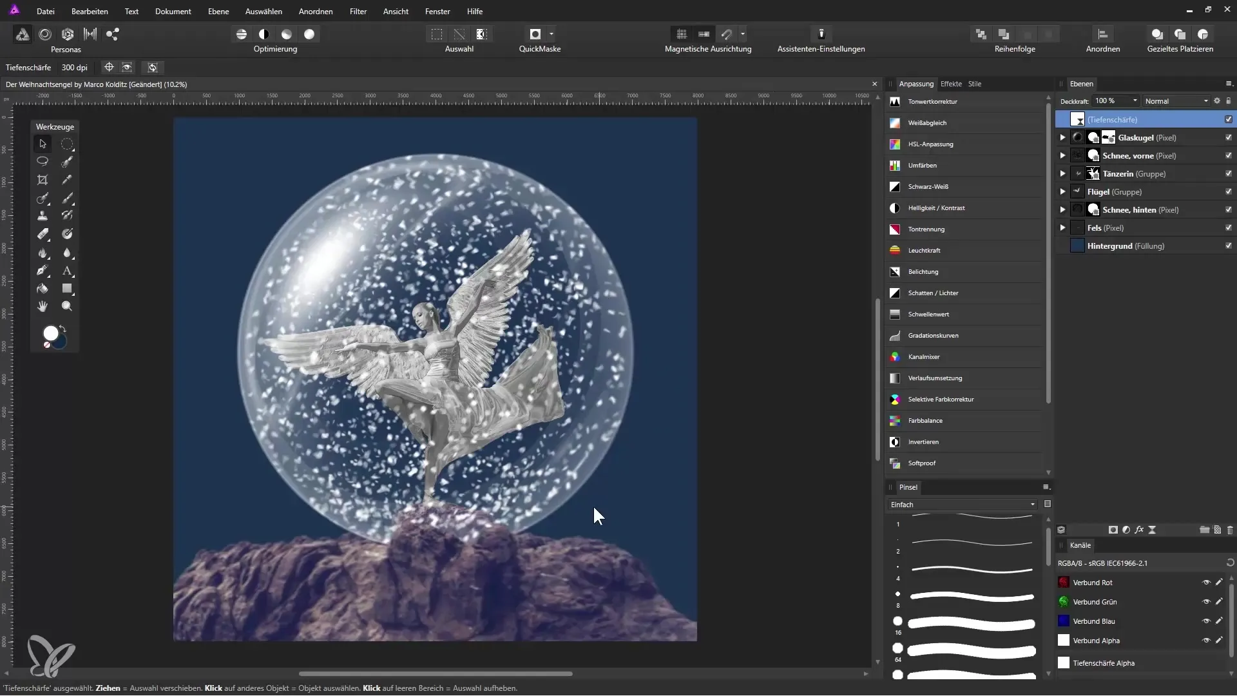Click the dark blue secondary color swatch
The height and width of the screenshot is (696, 1237).
(x=61, y=342)
